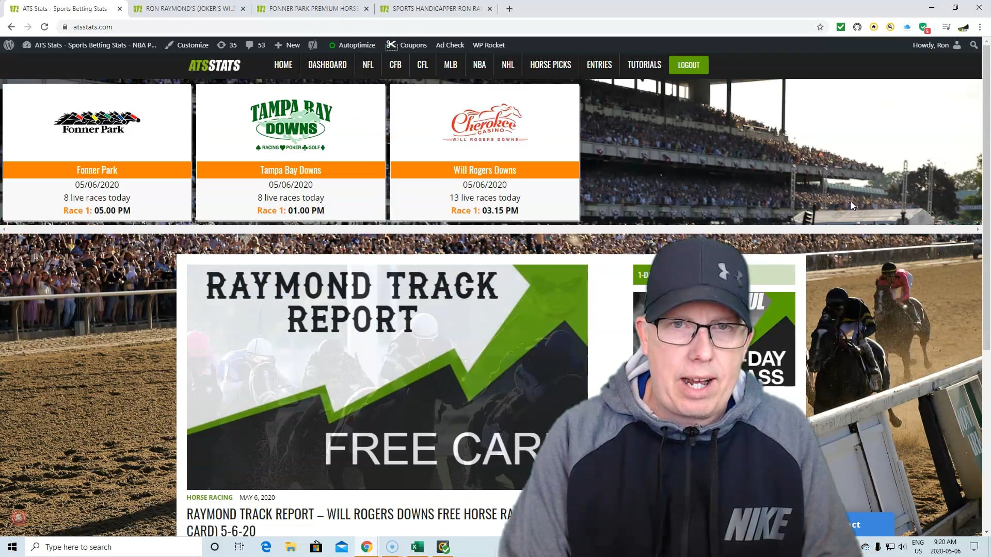The image size is (991, 557).
Task: Open the yellow house extension icon
Action: click(874, 27)
